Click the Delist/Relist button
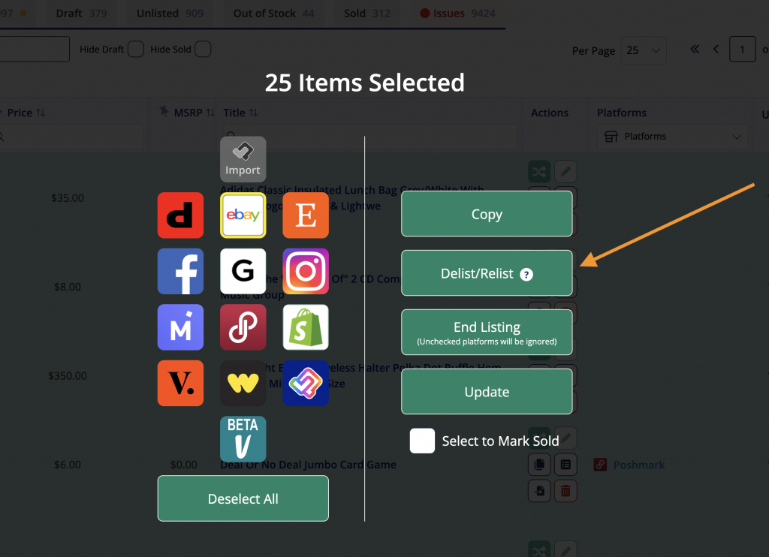 tap(487, 273)
